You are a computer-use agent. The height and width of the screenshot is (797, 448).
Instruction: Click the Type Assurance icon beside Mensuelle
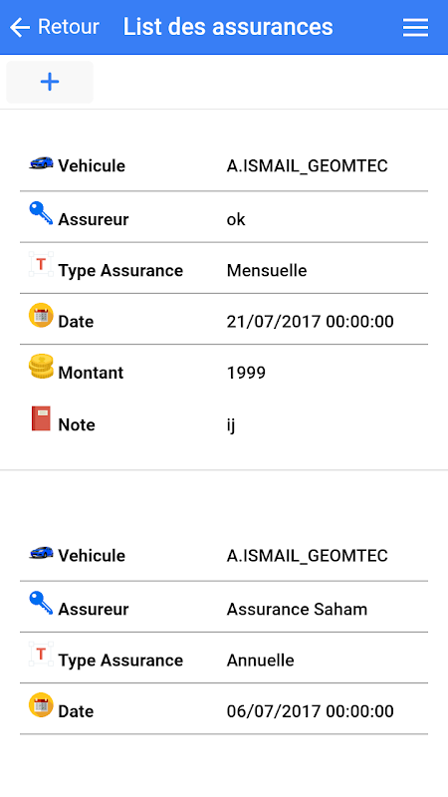[x=41, y=264]
